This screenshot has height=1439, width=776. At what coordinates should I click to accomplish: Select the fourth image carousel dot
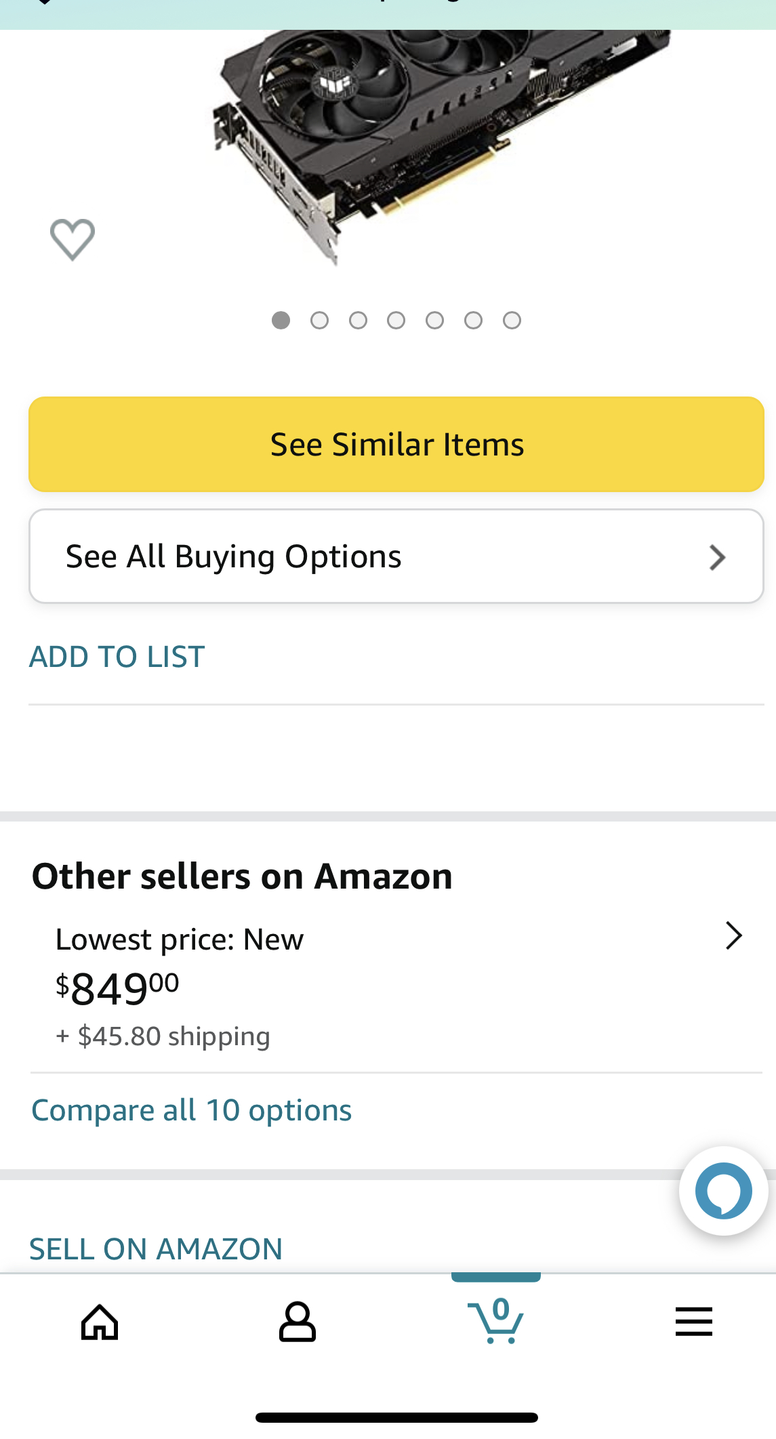396,320
